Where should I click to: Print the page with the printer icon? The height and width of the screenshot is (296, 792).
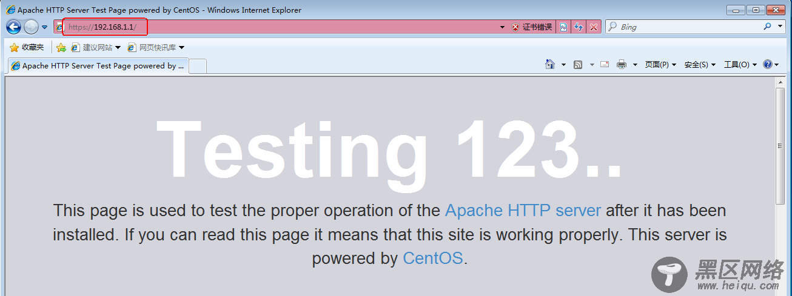[622, 64]
